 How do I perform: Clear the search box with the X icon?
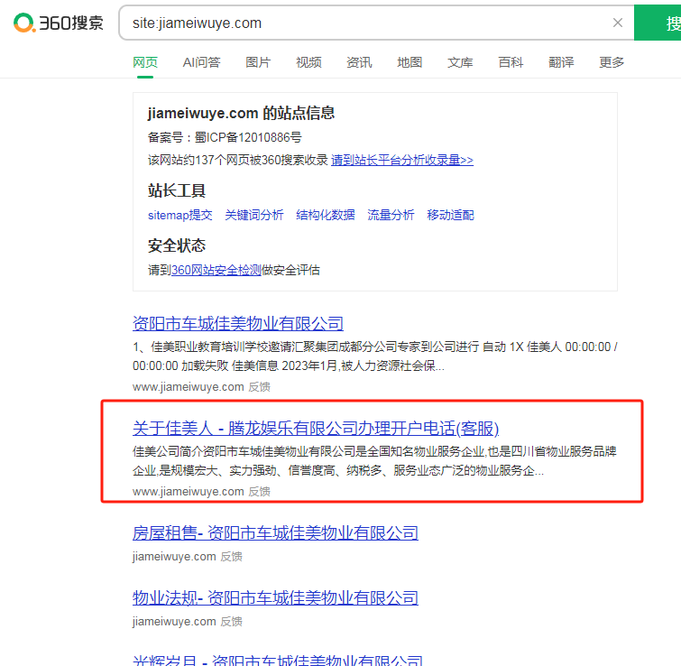coord(618,23)
